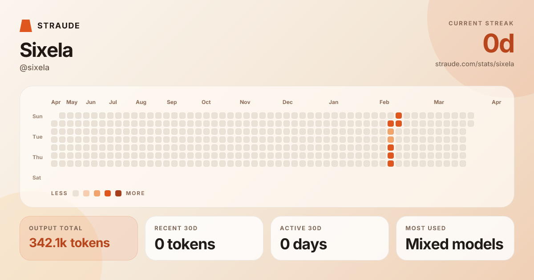Click the Sep month label
The width and height of the screenshot is (534, 280).
pos(172,102)
